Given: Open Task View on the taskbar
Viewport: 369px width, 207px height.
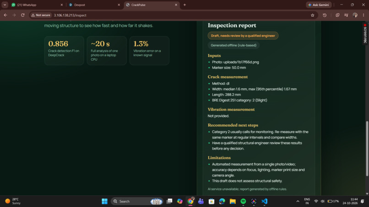Looking at the screenshot, I should point(169,202).
